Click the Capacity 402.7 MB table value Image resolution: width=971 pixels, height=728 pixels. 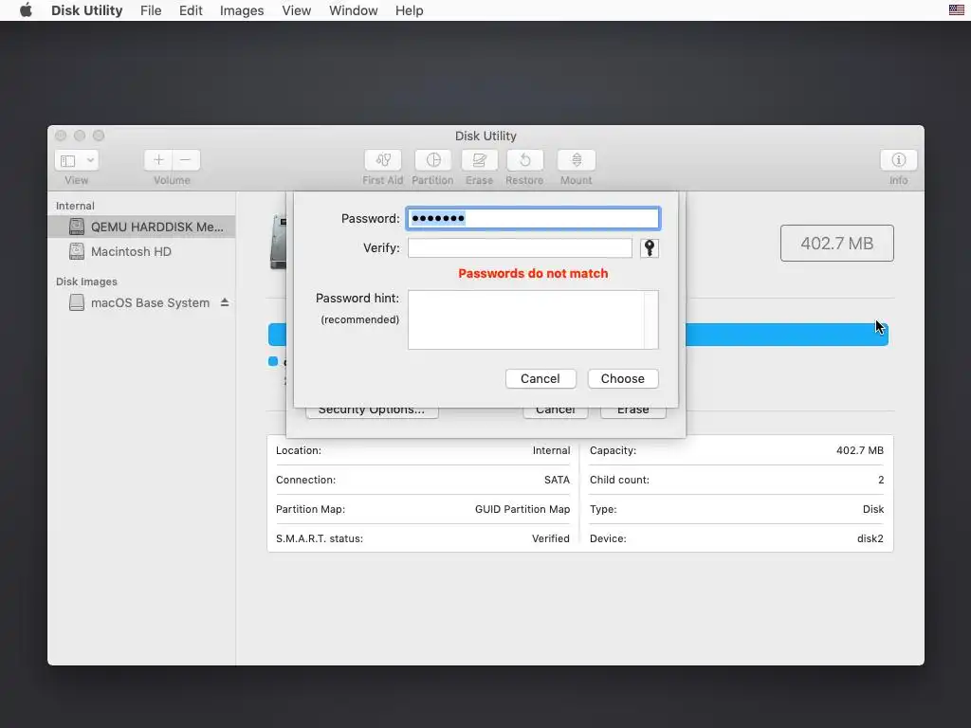point(859,450)
